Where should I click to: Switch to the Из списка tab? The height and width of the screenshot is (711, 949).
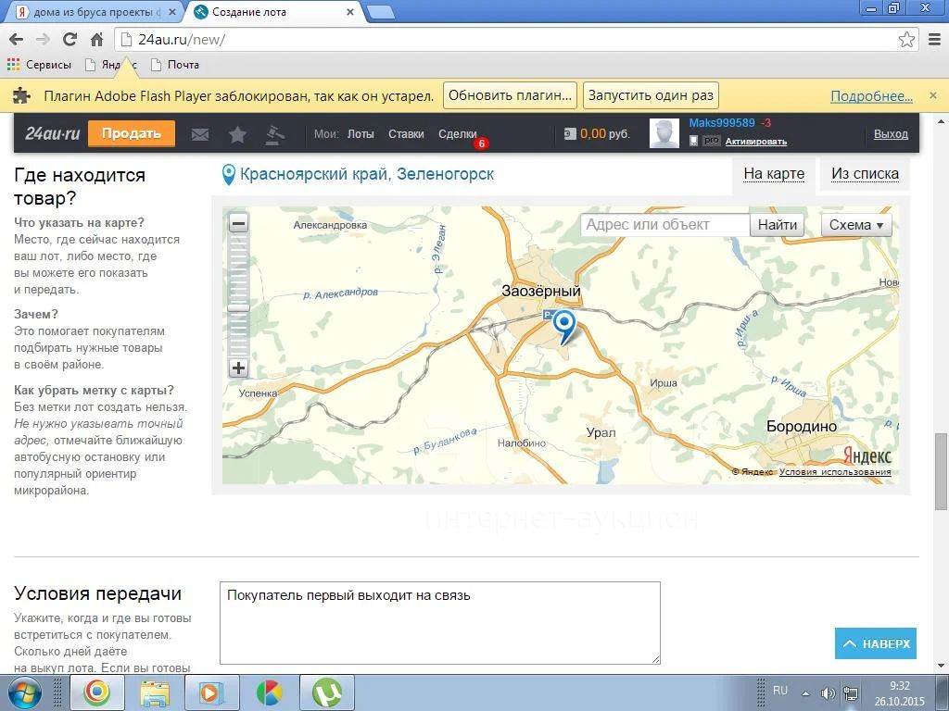(x=865, y=174)
